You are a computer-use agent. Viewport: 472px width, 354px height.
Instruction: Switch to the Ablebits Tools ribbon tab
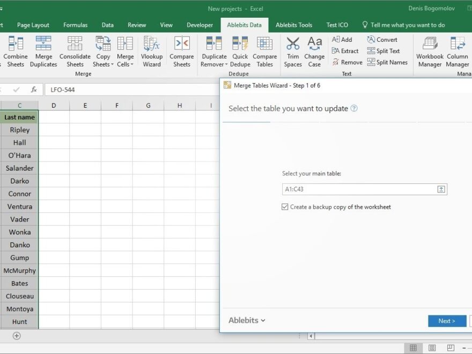(294, 25)
